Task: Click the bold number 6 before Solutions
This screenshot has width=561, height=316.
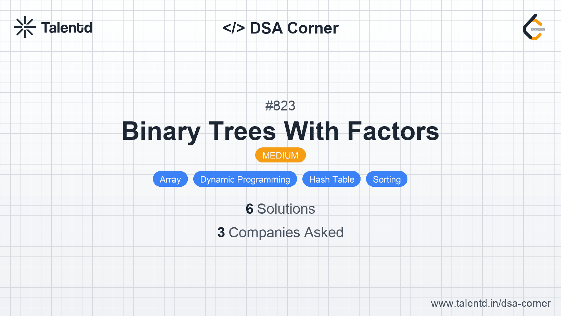Action: [x=249, y=209]
